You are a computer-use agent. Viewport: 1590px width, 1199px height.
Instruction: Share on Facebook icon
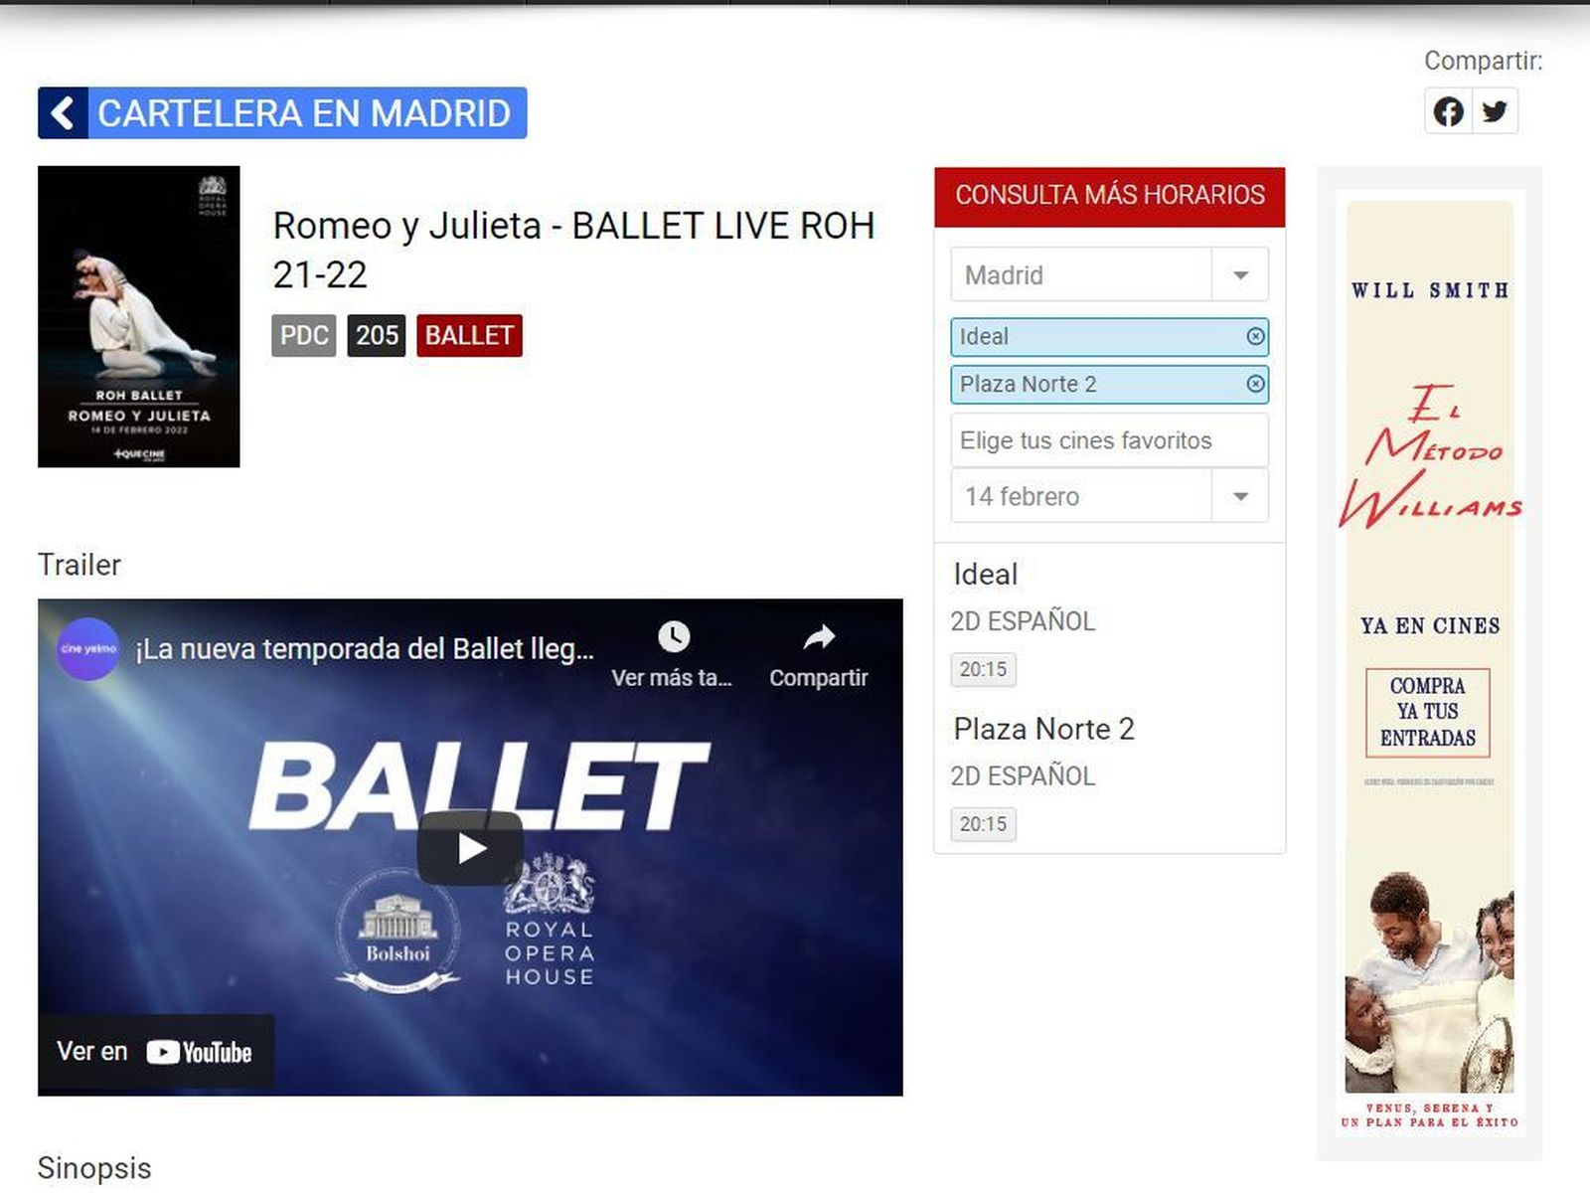coord(1448,111)
